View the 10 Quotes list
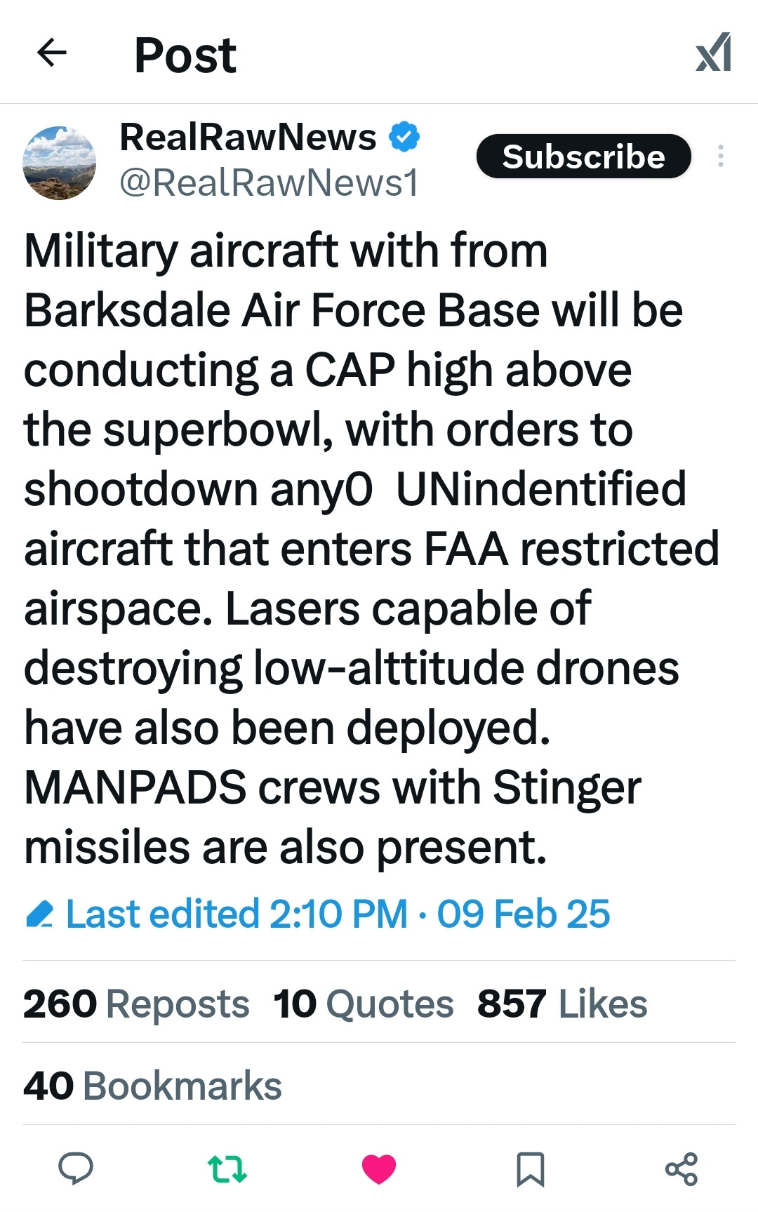 (x=364, y=1004)
